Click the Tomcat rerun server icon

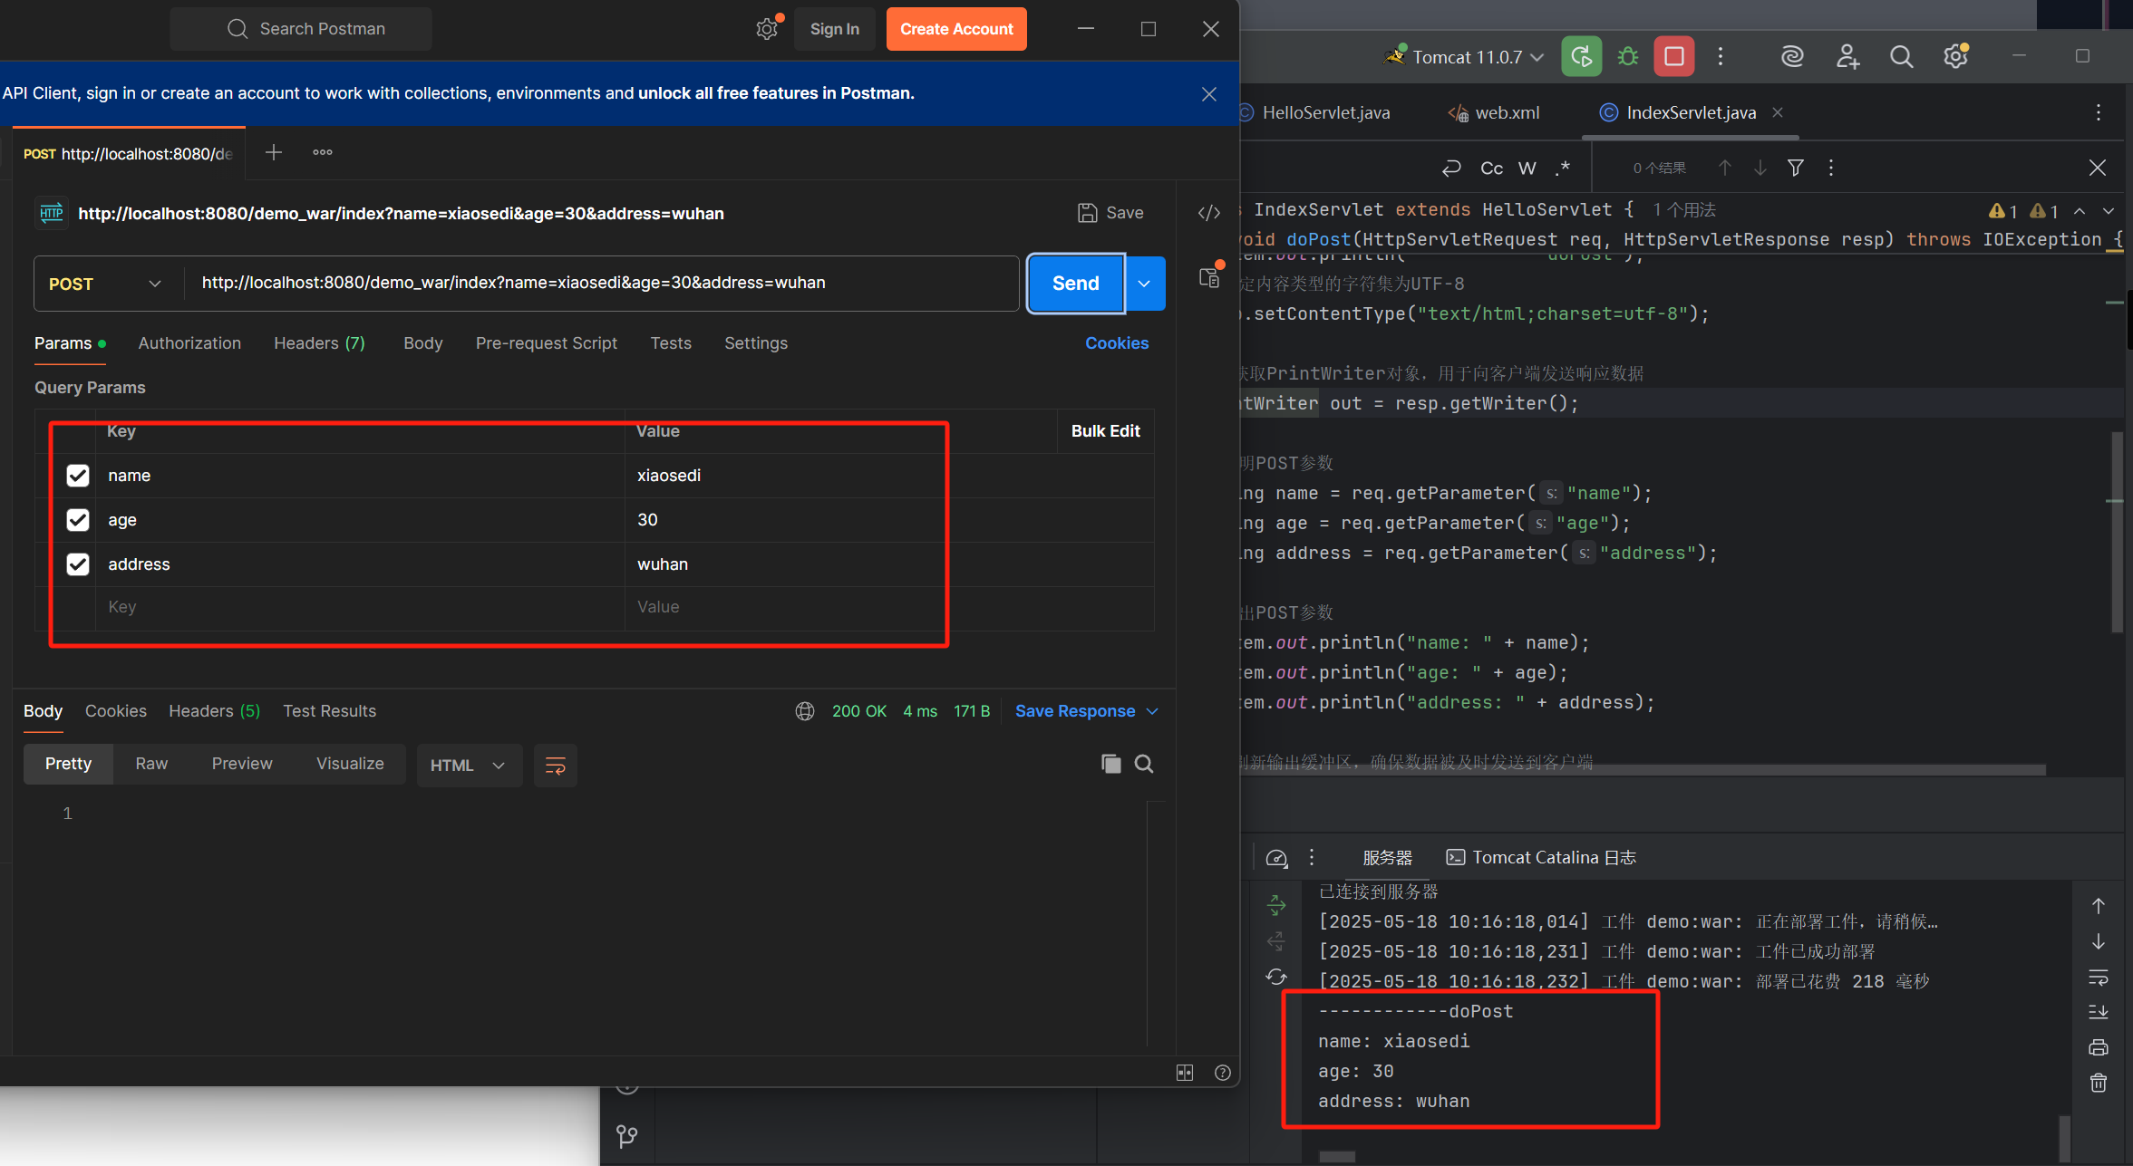coord(1581,56)
